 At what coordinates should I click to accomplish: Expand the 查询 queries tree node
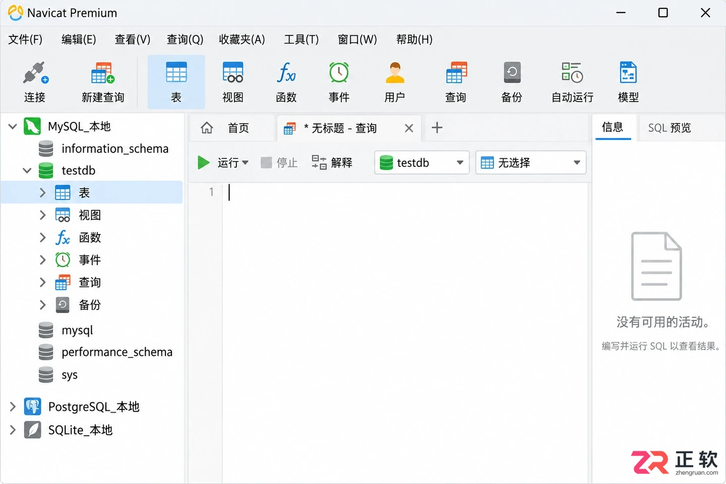tap(42, 282)
